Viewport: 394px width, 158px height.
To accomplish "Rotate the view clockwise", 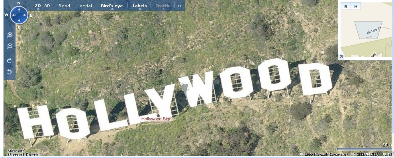I will (x=10, y=60).
